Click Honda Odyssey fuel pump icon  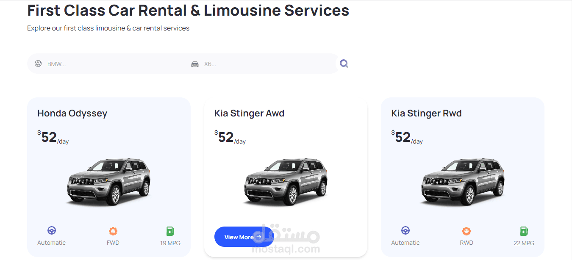click(170, 231)
